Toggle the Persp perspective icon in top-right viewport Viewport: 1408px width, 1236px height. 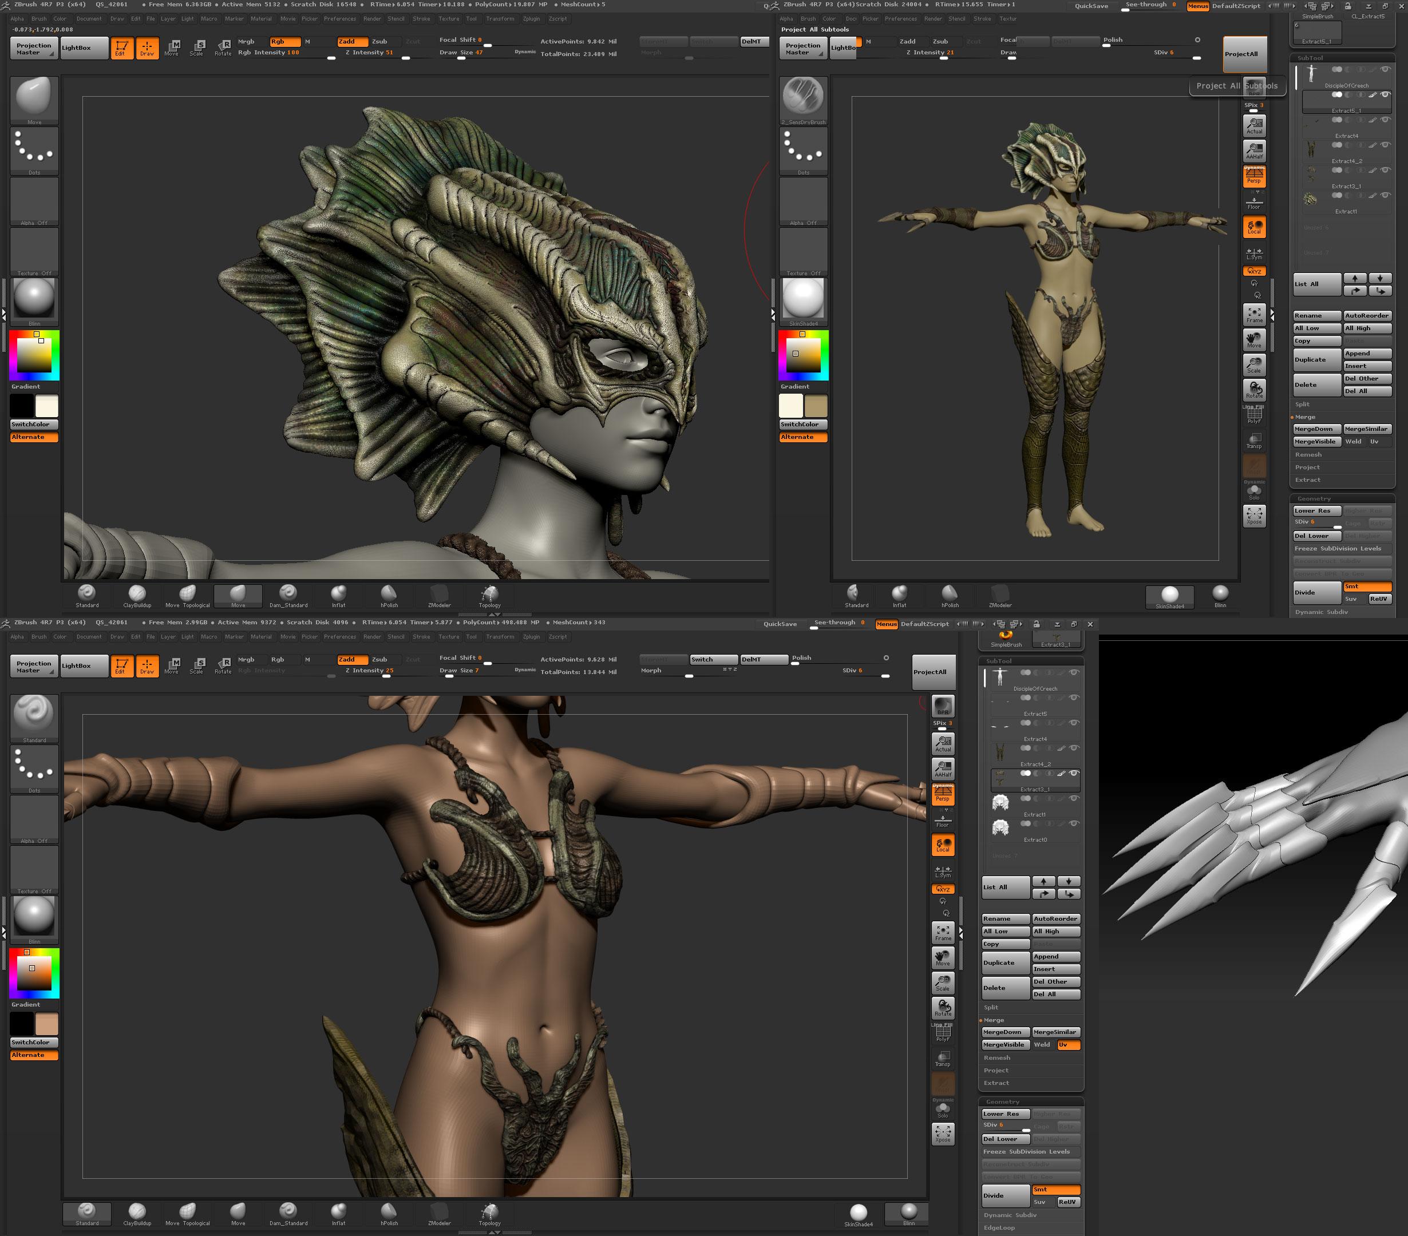pos(1253,176)
